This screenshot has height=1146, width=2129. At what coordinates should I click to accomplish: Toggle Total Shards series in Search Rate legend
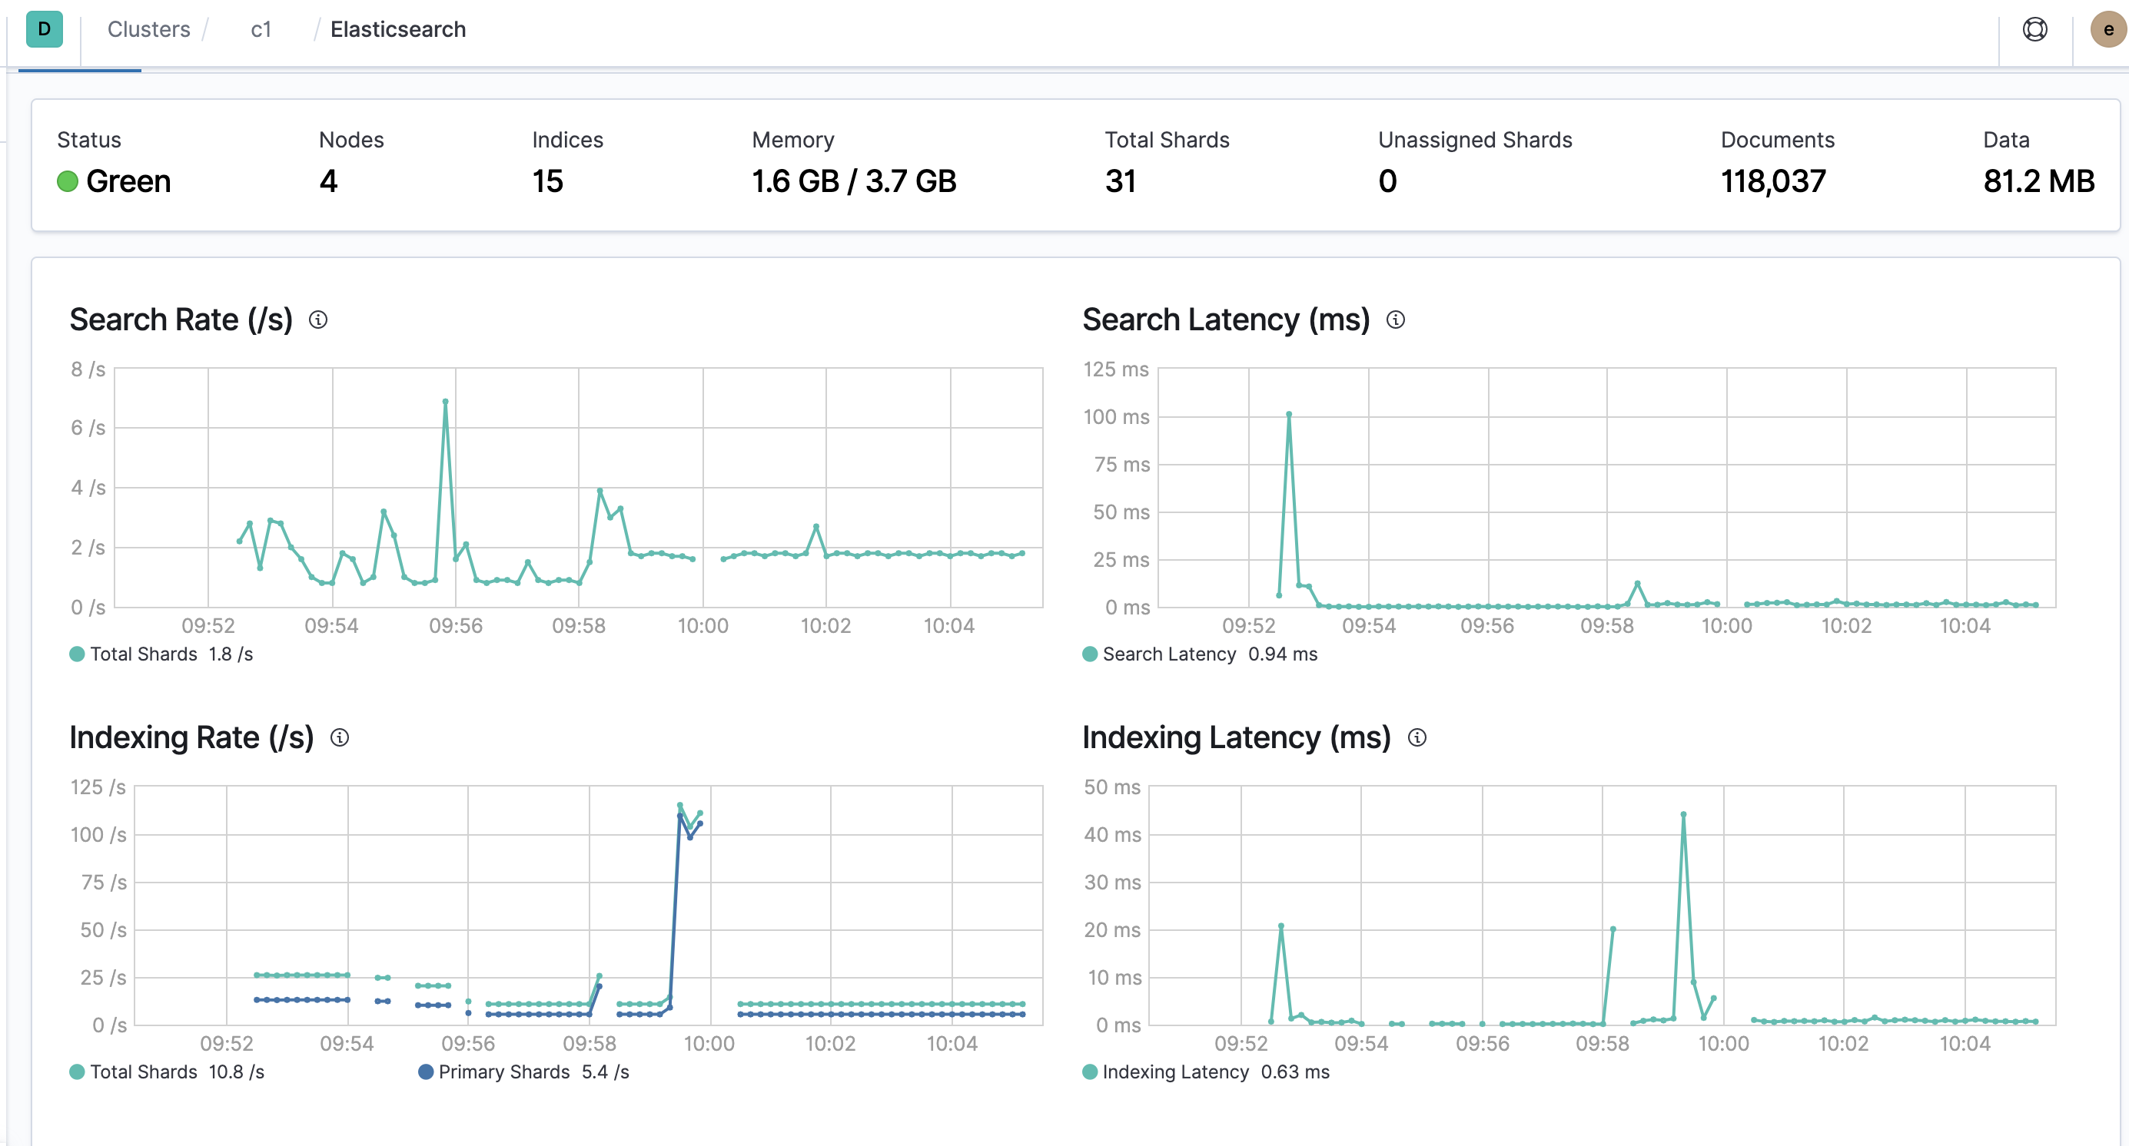161,654
